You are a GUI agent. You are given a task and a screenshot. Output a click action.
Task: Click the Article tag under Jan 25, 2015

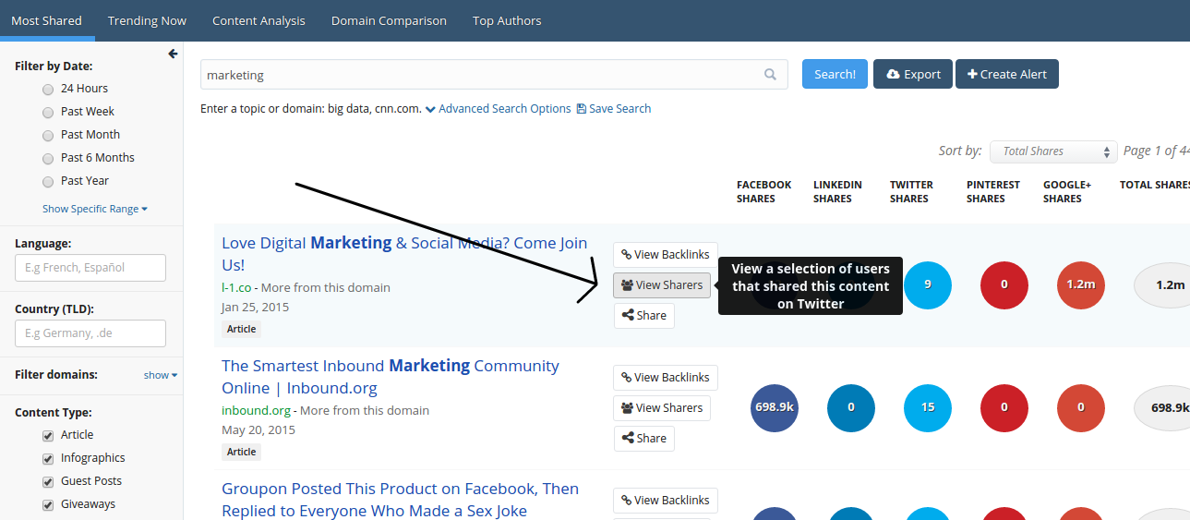241,329
